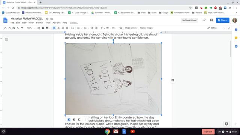Expand the side panel arrow
The image size is (240, 135).
tap(236, 124)
